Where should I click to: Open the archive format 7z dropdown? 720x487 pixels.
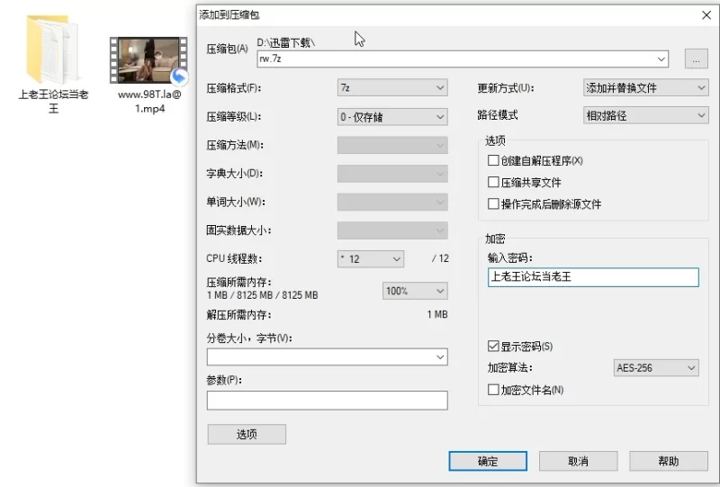pos(391,88)
